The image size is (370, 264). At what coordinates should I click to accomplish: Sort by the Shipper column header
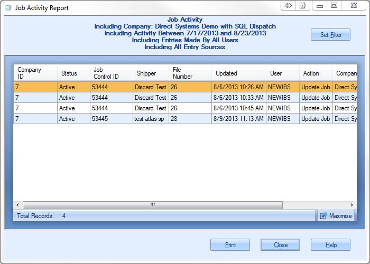151,73
